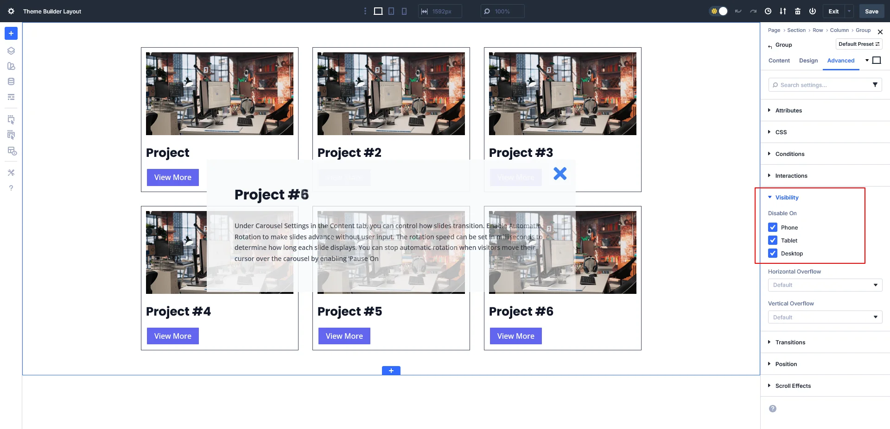Click the undo arrow icon
Image resolution: width=890 pixels, height=429 pixels.
[x=738, y=11]
